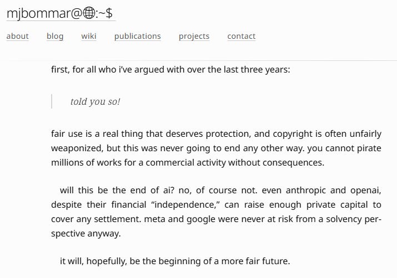Visit the wiki section
The width and height of the screenshot is (397, 278).
click(89, 36)
